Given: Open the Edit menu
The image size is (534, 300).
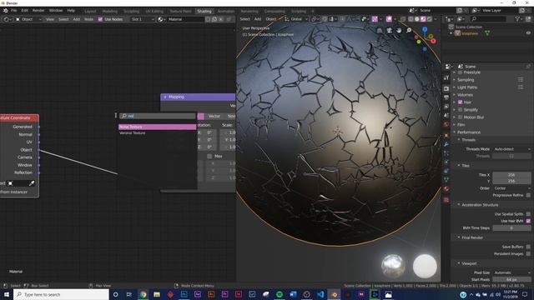Looking at the screenshot, I should pos(24,11).
